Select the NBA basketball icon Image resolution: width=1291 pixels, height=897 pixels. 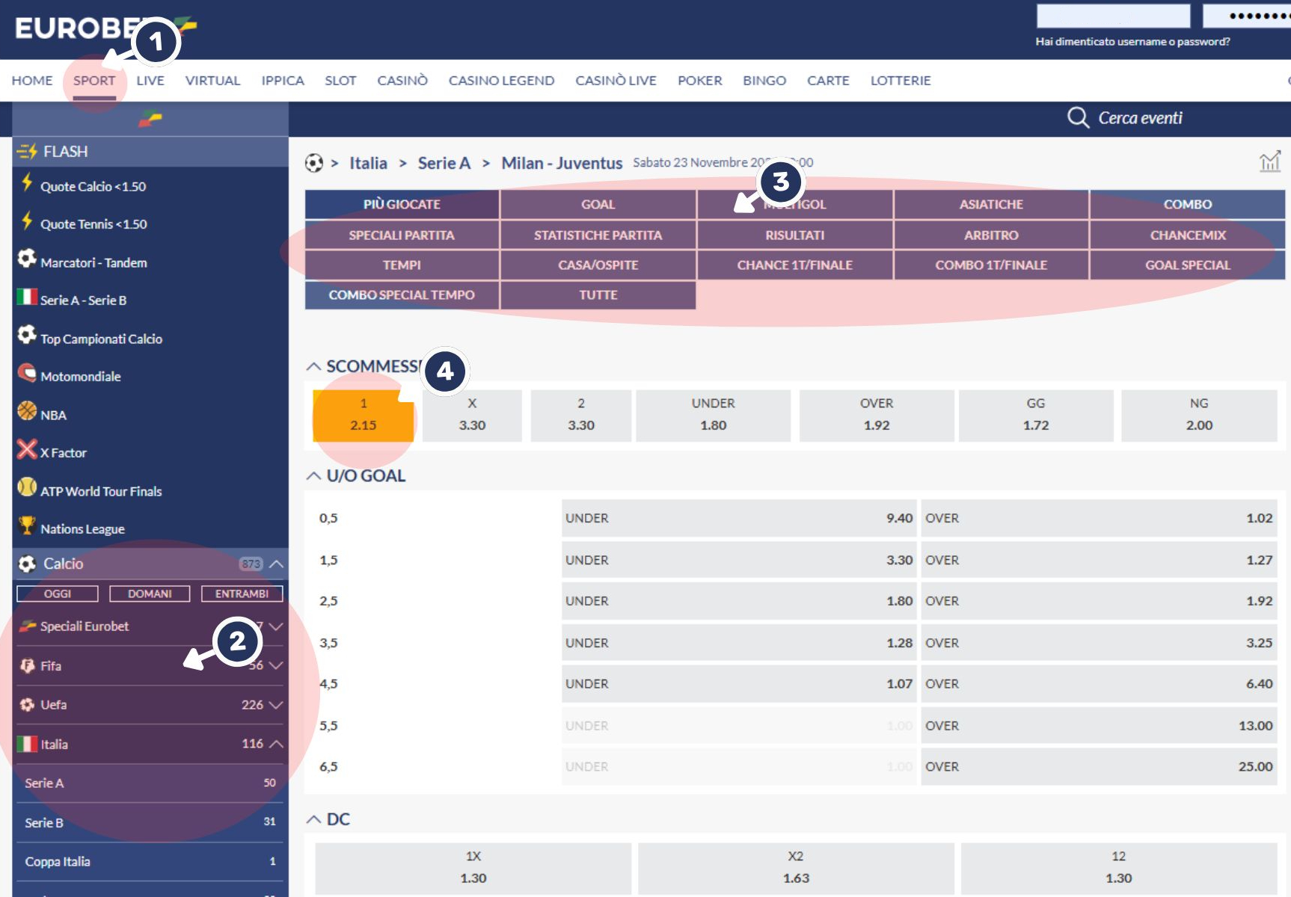pyautogui.click(x=26, y=414)
